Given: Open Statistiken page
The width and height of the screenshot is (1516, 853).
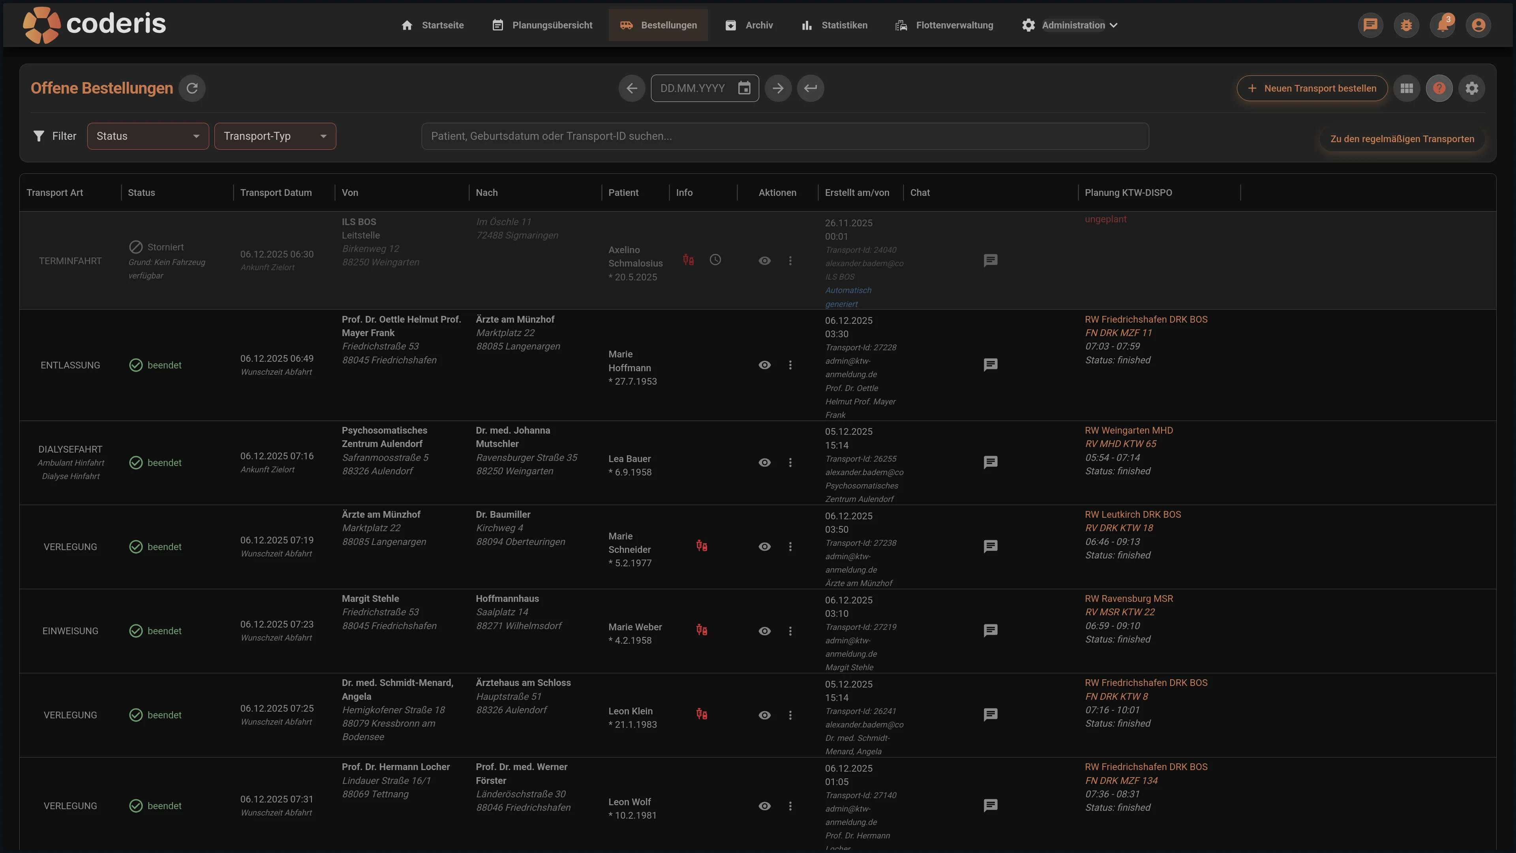Looking at the screenshot, I should [834, 25].
